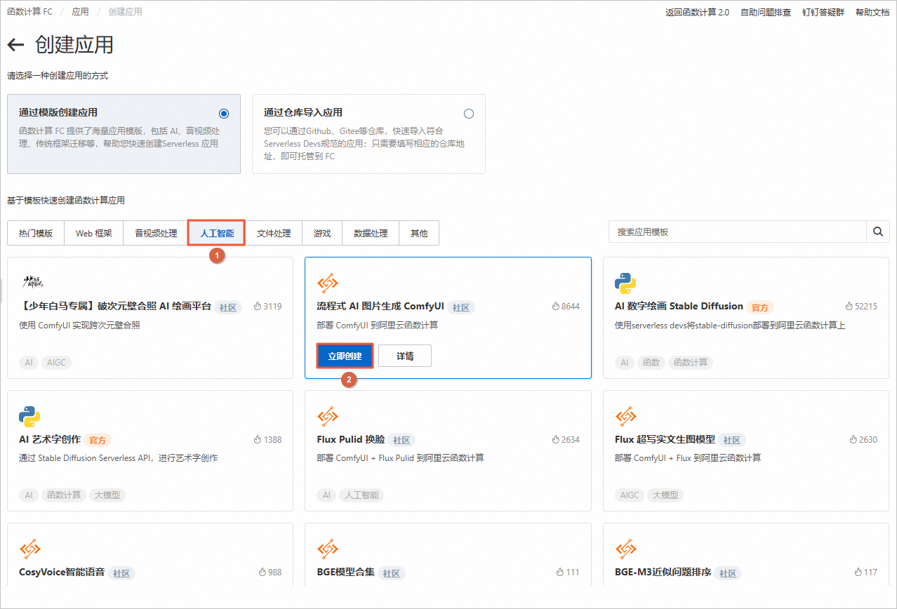This screenshot has height=609, width=897.
Task: Click the flame icon next to 52215
Action: coord(849,307)
